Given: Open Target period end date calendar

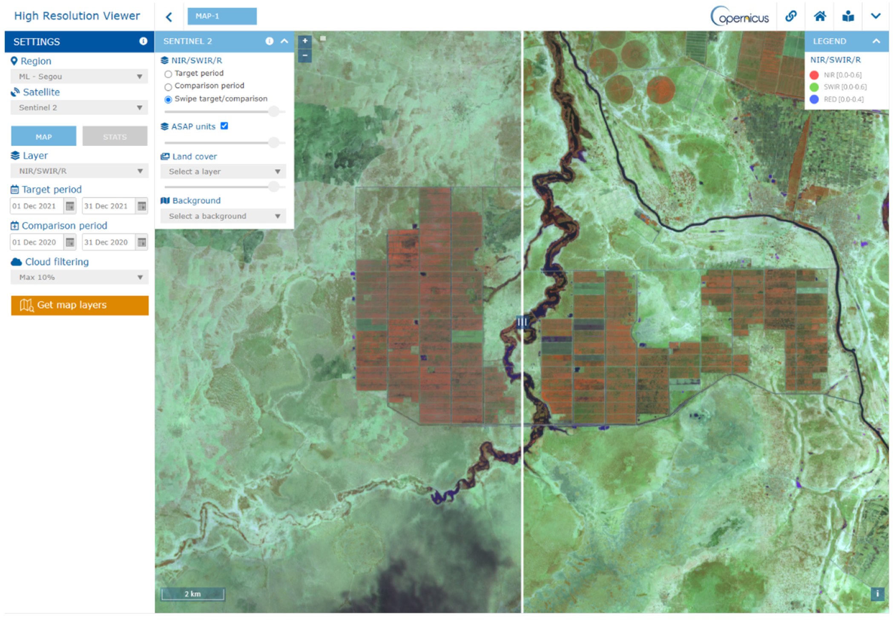Looking at the screenshot, I should [142, 206].
